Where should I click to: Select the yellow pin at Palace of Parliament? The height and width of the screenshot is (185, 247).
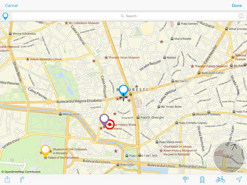pyautogui.click(x=45, y=151)
